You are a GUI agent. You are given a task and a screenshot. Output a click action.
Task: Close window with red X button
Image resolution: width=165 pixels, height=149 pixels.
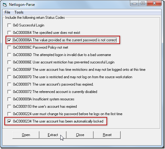pos(154,3)
